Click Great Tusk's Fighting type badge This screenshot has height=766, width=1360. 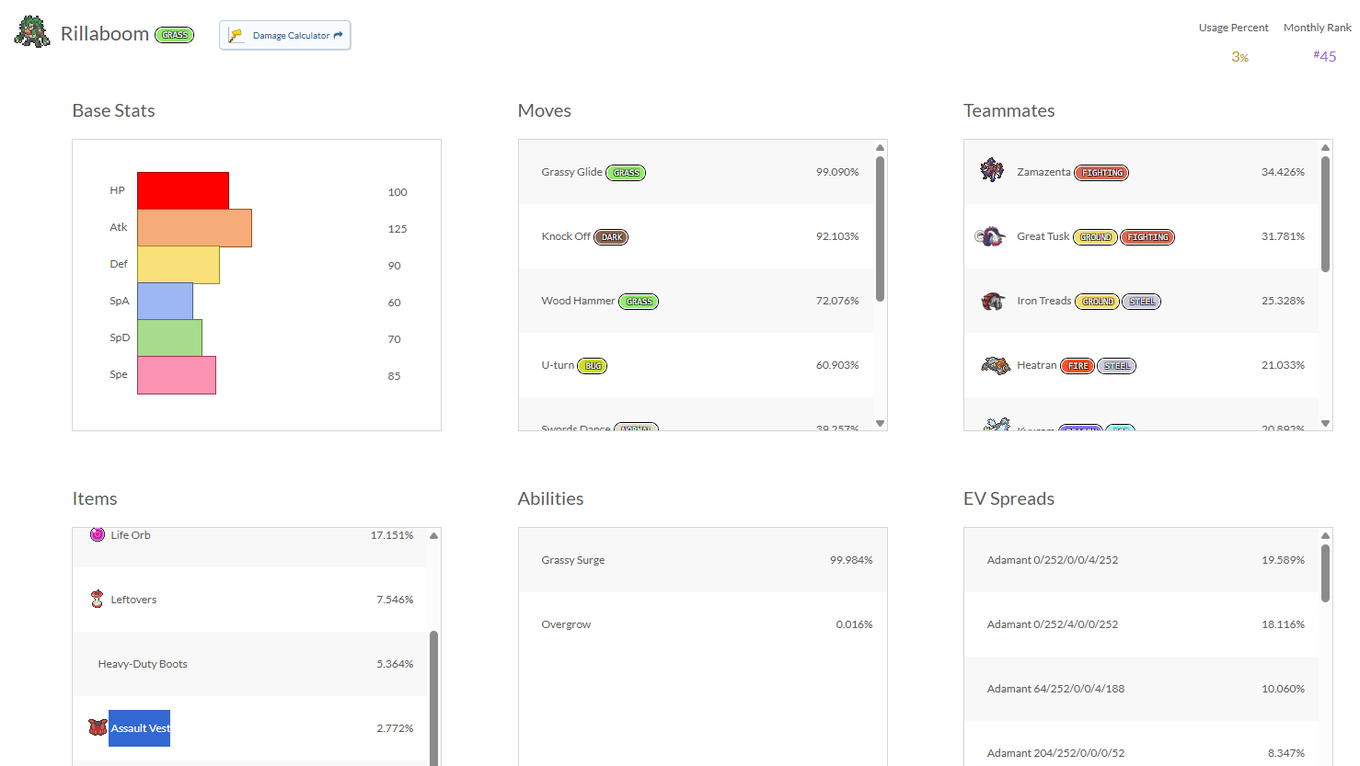pyautogui.click(x=1147, y=237)
